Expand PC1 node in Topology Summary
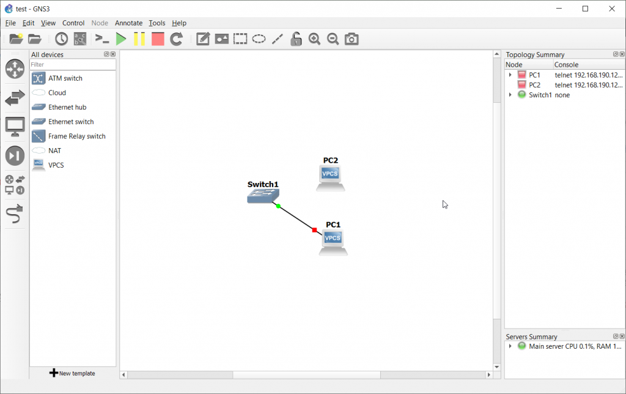 click(x=510, y=75)
